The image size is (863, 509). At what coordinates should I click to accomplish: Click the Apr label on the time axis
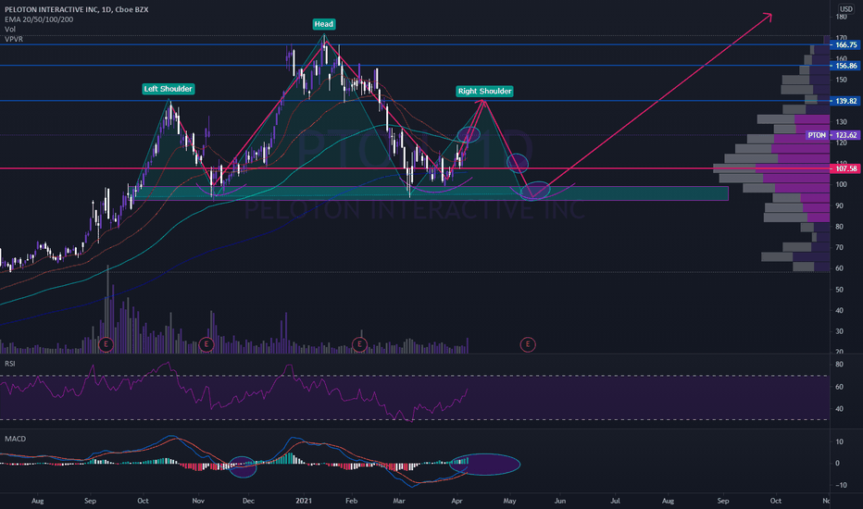(x=457, y=501)
